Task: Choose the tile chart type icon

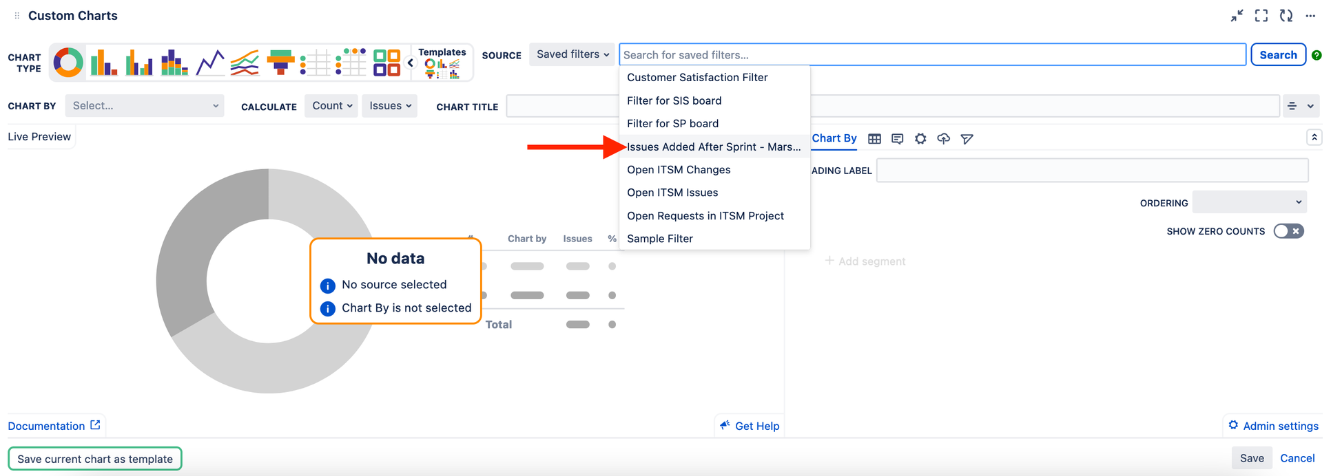Action: click(386, 63)
